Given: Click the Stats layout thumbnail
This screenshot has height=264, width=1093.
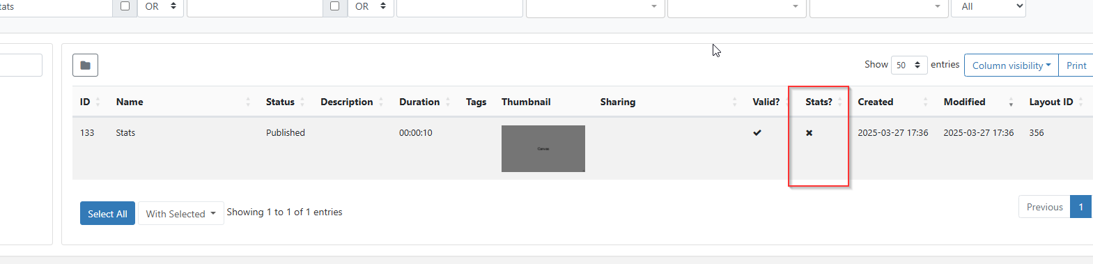Looking at the screenshot, I should point(543,148).
